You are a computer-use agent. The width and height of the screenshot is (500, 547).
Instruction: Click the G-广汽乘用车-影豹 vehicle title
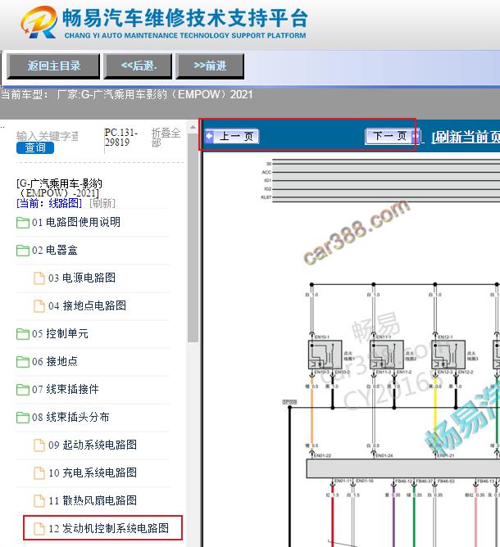(59, 188)
